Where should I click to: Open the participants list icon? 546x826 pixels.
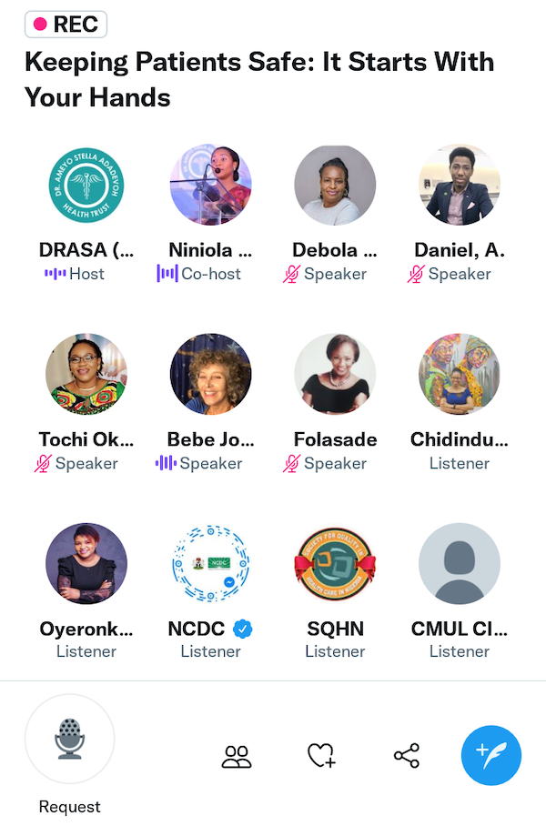(x=237, y=757)
